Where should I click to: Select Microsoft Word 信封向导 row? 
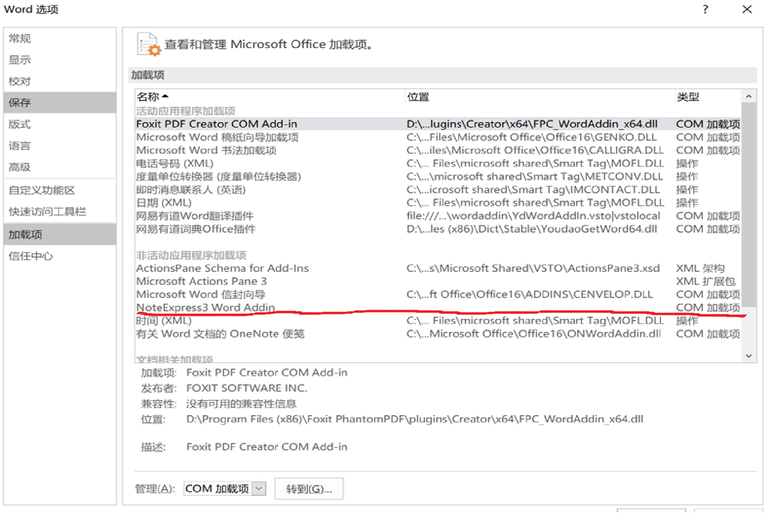click(438, 294)
